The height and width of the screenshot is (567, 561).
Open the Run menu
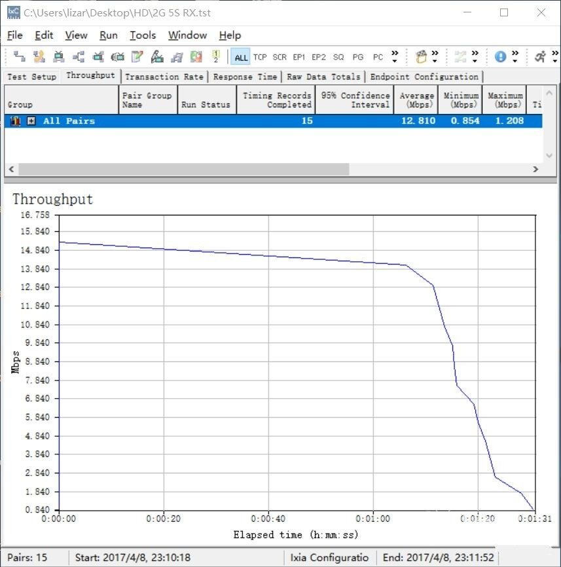pos(109,35)
